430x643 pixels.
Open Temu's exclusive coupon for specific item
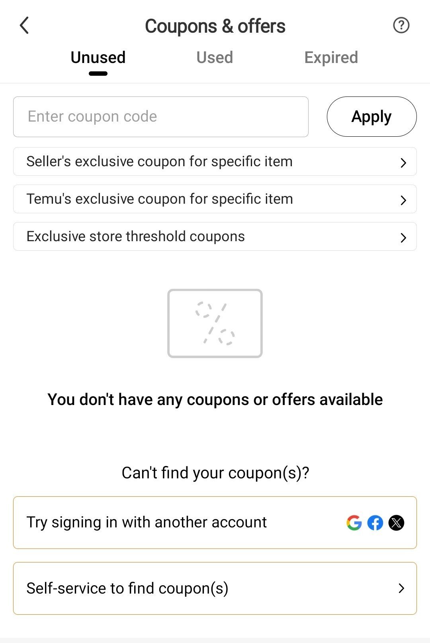click(x=159, y=199)
